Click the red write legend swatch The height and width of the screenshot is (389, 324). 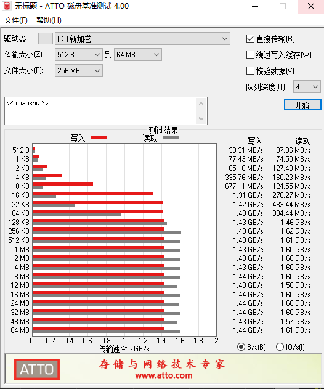pos(99,137)
